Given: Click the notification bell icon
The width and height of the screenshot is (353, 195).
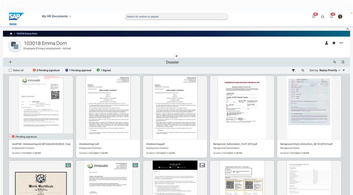Looking at the screenshot, I should 331,17.
